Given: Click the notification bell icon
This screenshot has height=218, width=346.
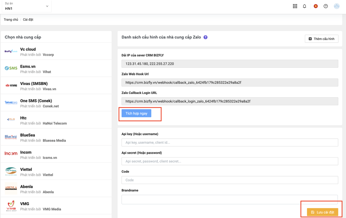Looking at the screenshot, I should click(304, 6).
